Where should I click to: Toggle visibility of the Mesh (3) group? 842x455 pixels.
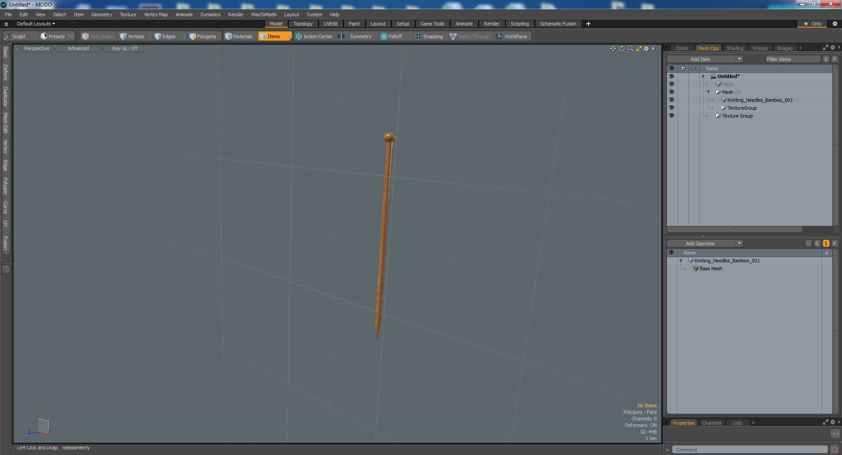[x=671, y=92]
